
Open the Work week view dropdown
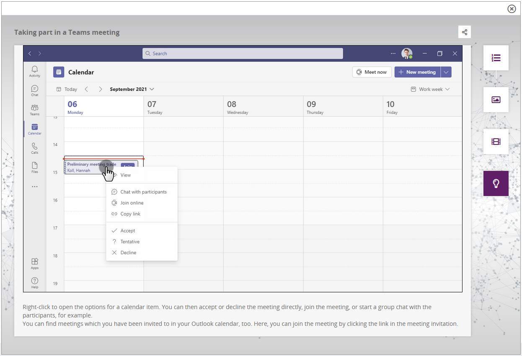click(430, 89)
